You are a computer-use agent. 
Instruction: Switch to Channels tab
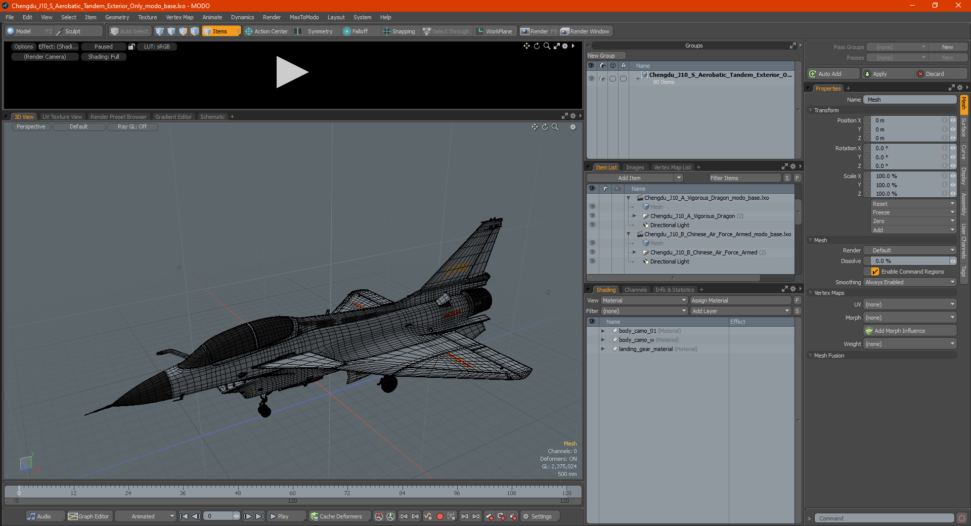point(636,290)
